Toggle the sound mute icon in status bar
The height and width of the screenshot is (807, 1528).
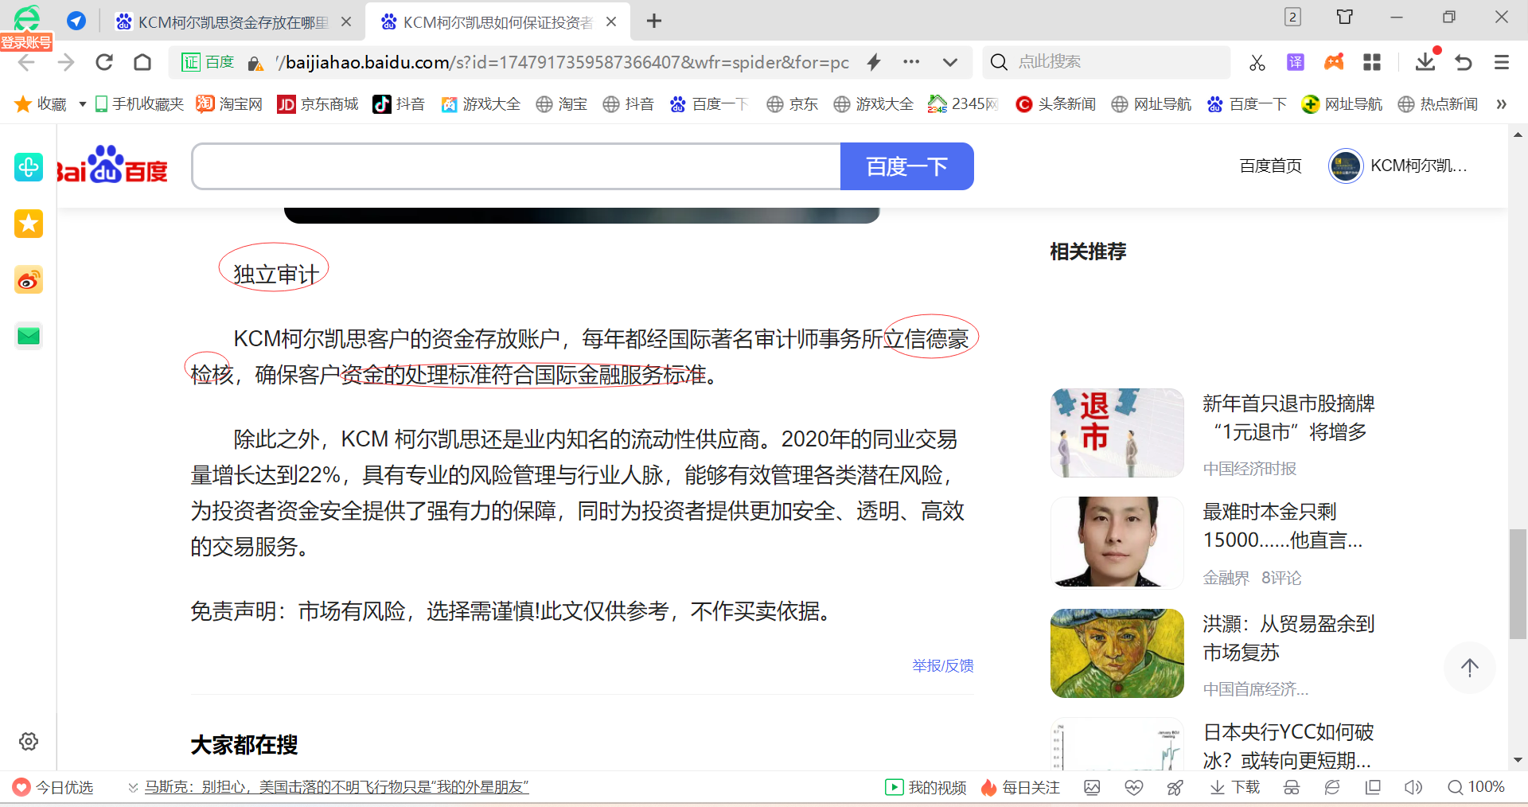(1413, 787)
